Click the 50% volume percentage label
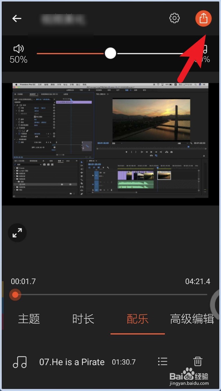The image size is (221, 391). pos(18,60)
